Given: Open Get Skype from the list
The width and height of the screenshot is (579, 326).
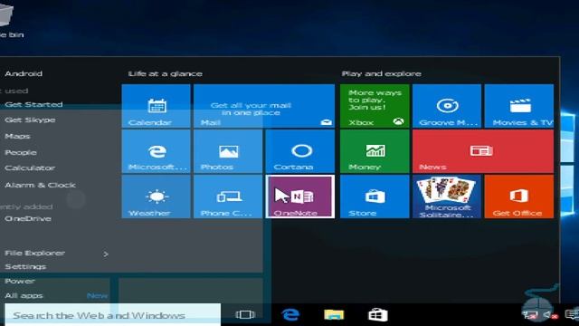Looking at the screenshot, I should click(x=30, y=120).
